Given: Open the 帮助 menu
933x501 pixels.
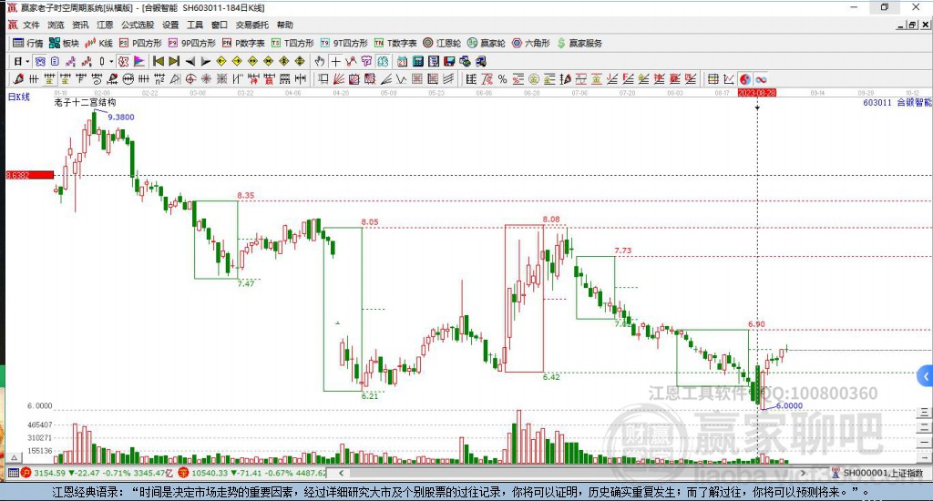Looking at the screenshot, I should coord(285,25).
